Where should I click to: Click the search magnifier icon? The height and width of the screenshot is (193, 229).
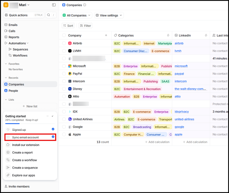click(x=48, y=15)
